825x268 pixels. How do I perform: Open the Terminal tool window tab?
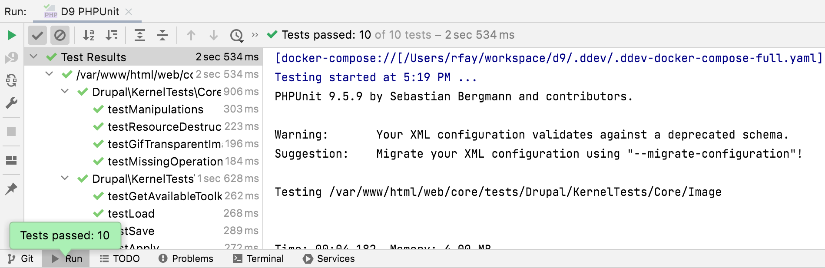coord(258,259)
